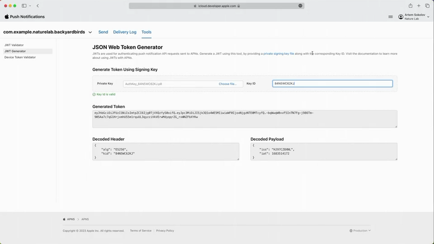Viewport: 434px width, 244px height.
Task: Open a new tab with plus icon
Action: 419,6
